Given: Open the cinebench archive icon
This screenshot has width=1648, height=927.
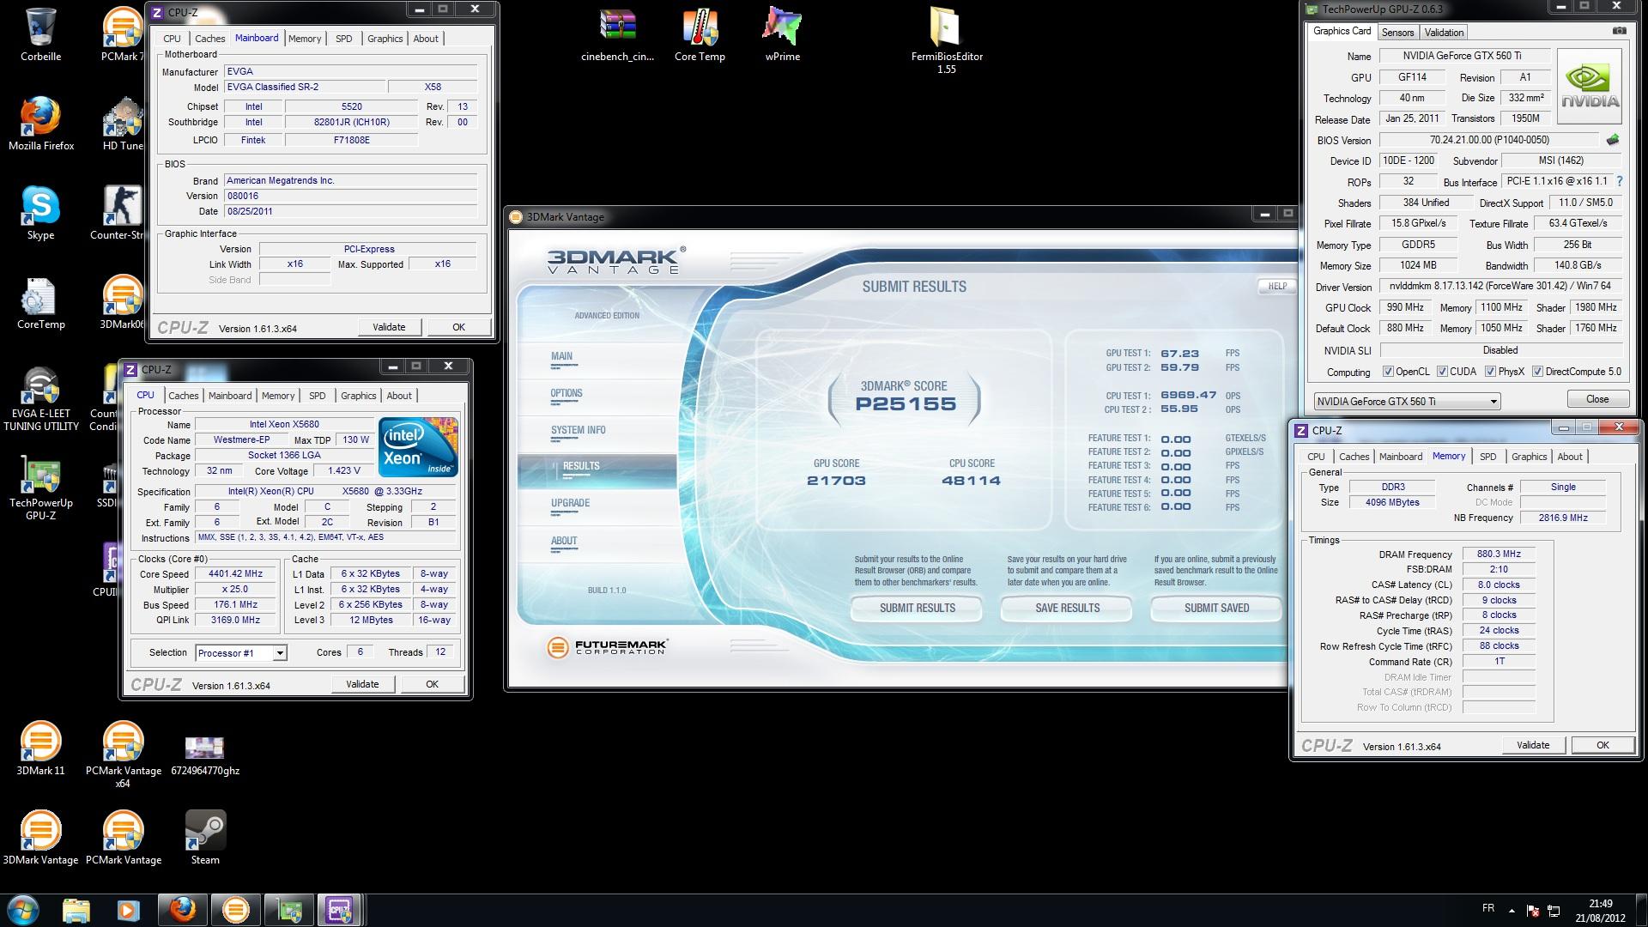Looking at the screenshot, I should coord(617,34).
